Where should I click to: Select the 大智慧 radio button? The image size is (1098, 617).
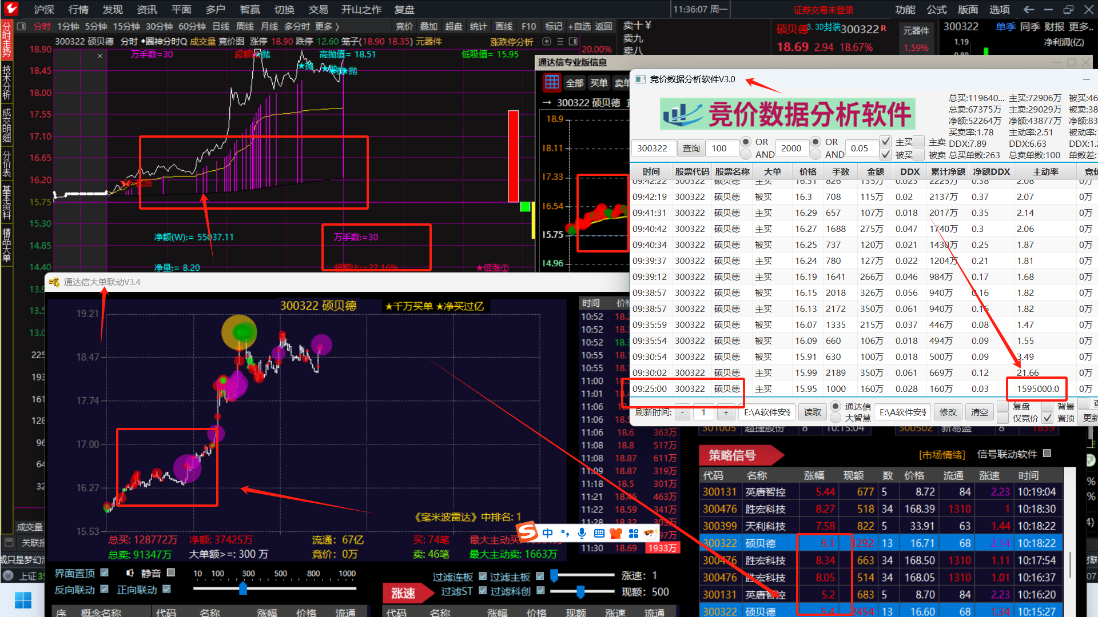click(836, 418)
